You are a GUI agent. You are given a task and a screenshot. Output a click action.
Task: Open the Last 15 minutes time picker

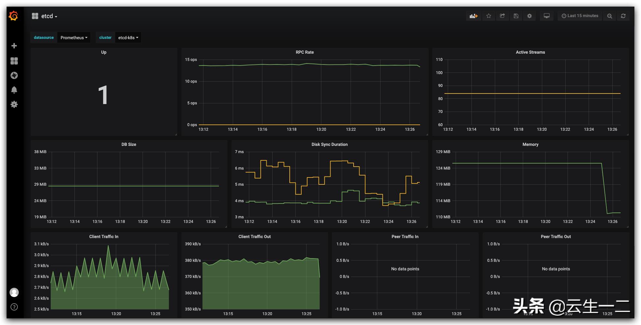[x=580, y=16]
